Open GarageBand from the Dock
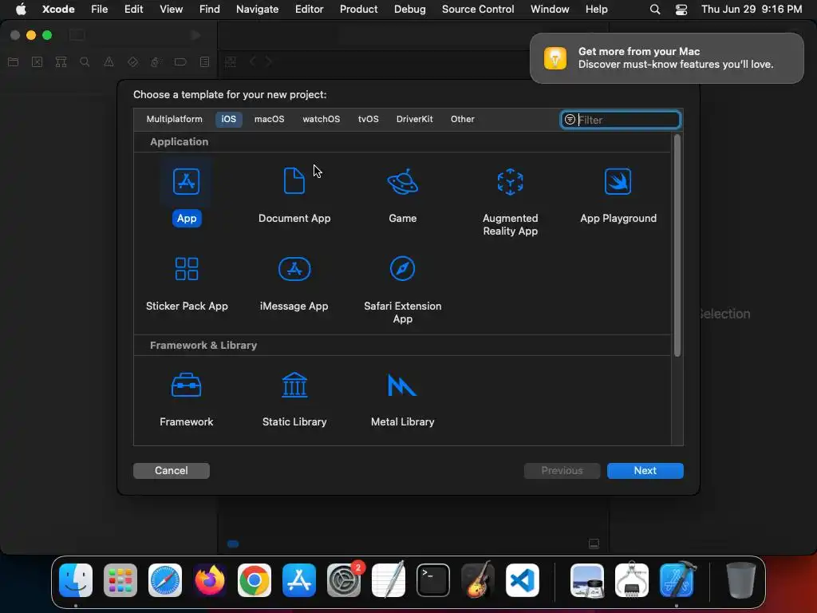This screenshot has width=817, height=613. pos(478,580)
